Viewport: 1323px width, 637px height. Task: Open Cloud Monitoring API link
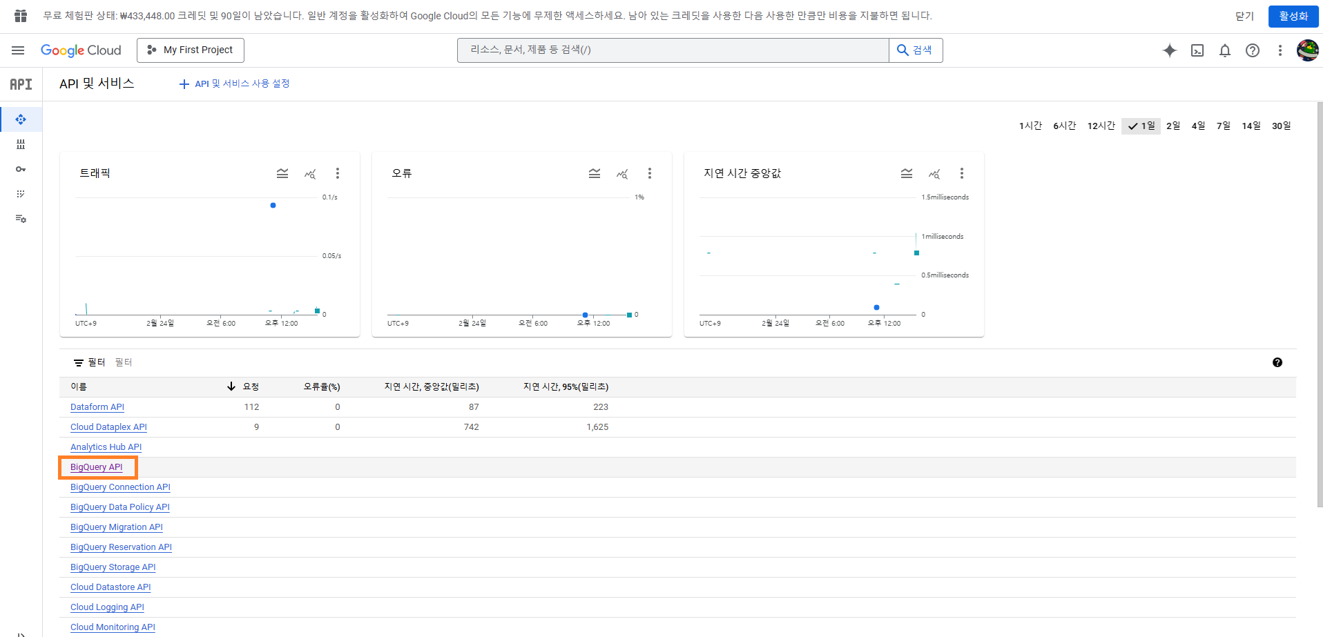point(113,627)
